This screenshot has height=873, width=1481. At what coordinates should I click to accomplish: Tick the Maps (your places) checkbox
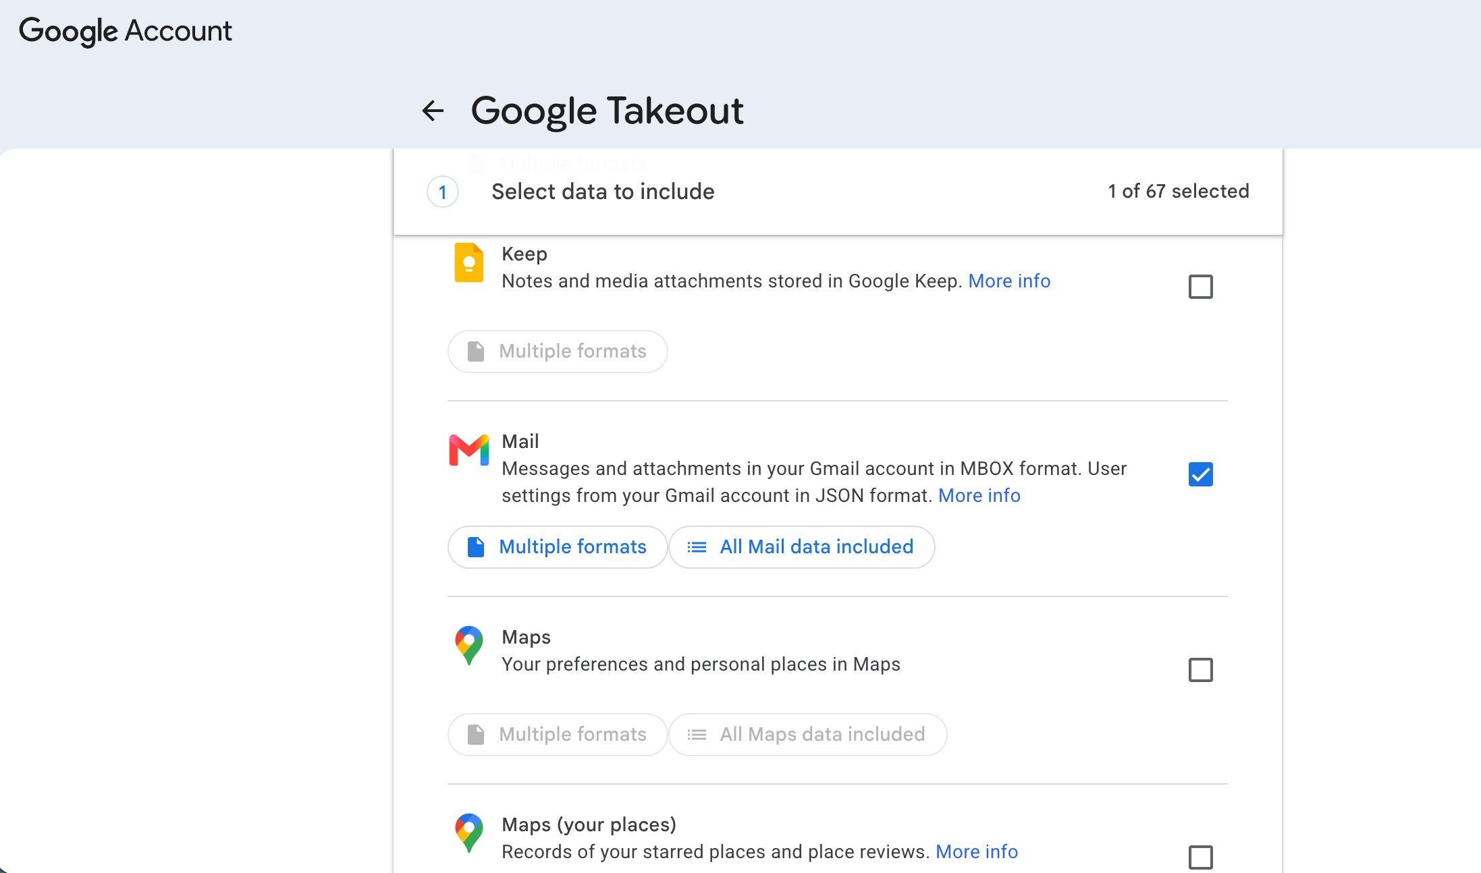tap(1200, 857)
